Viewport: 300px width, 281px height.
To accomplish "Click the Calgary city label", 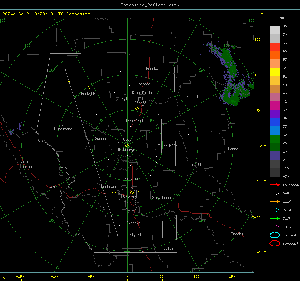I will click(x=130, y=196).
